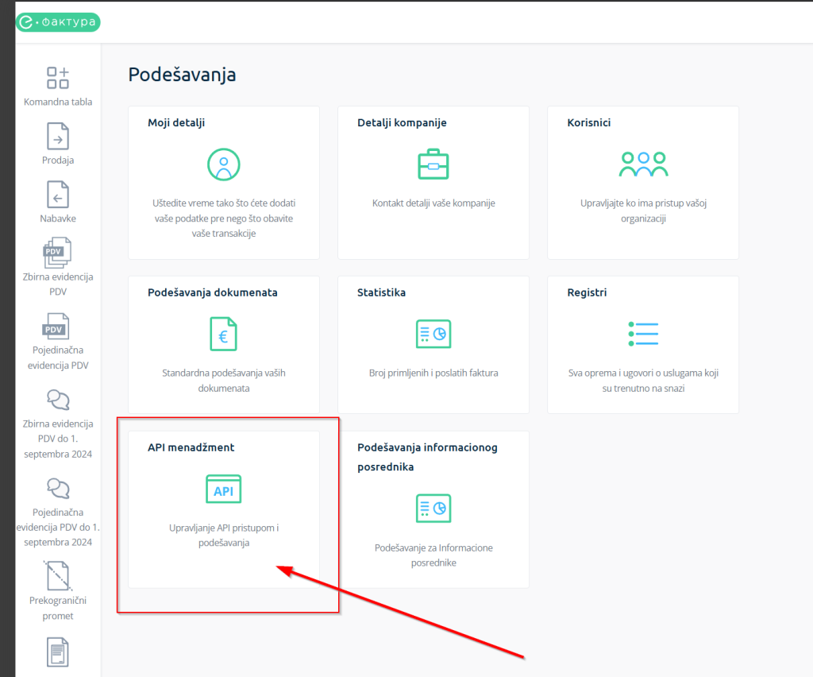The width and height of the screenshot is (813, 677).
Task: Select the Pojedinačna evidencija PDV icon
Action: [x=57, y=327]
